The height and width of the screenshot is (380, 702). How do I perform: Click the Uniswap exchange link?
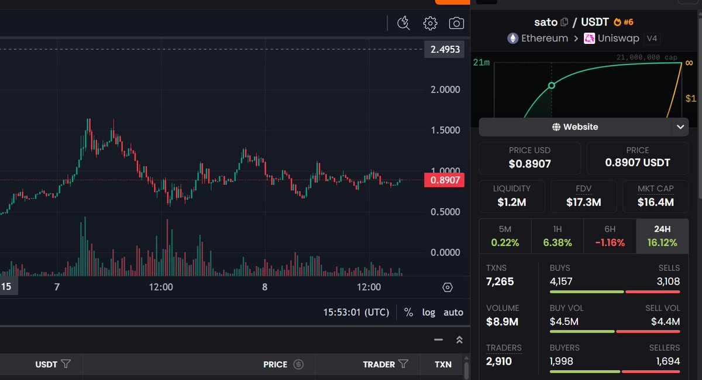618,38
